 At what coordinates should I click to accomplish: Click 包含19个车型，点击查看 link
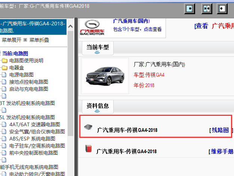pyautogui.click(x=137, y=29)
